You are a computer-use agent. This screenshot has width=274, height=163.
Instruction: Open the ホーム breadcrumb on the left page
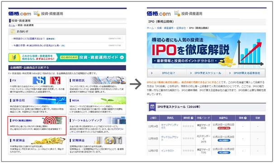(x=12, y=25)
